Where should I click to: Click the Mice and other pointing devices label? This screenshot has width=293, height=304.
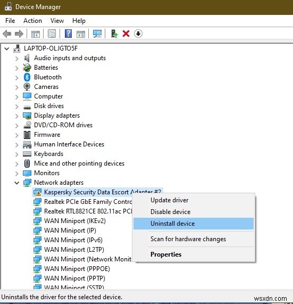point(79,163)
